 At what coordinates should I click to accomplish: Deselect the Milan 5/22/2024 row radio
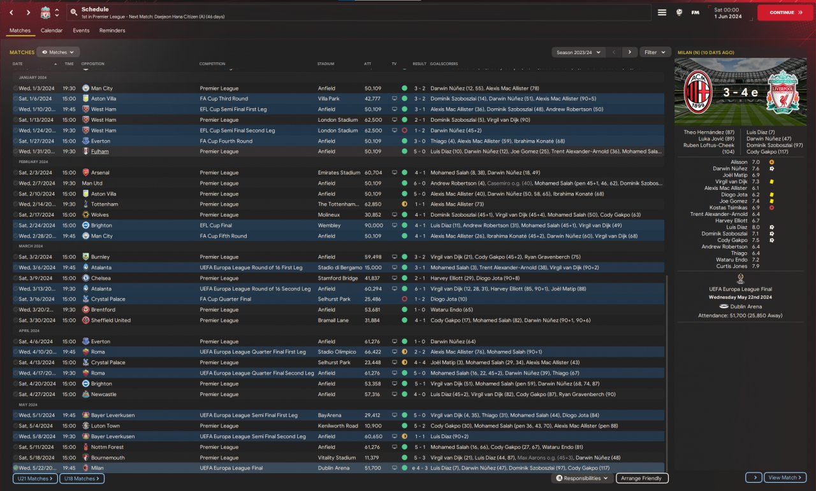tap(16, 468)
